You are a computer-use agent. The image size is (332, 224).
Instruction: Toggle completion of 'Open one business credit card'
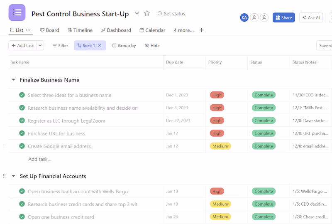tap(22, 217)
